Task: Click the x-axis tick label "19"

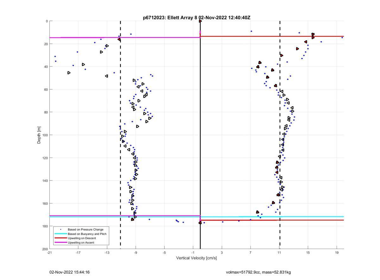Action: (x=337, y=252)
